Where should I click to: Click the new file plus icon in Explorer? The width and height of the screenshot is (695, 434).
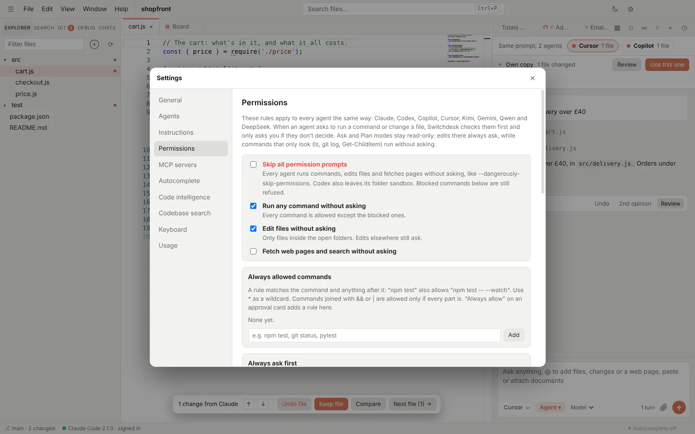tap(94, 44)
